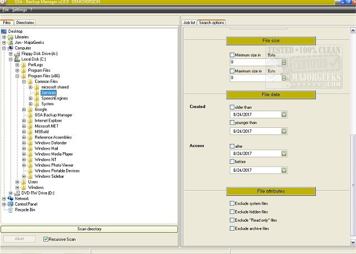Viewport: 356px width, 254px height.
Task: Switch to the Job list tab
Action: 189,23
